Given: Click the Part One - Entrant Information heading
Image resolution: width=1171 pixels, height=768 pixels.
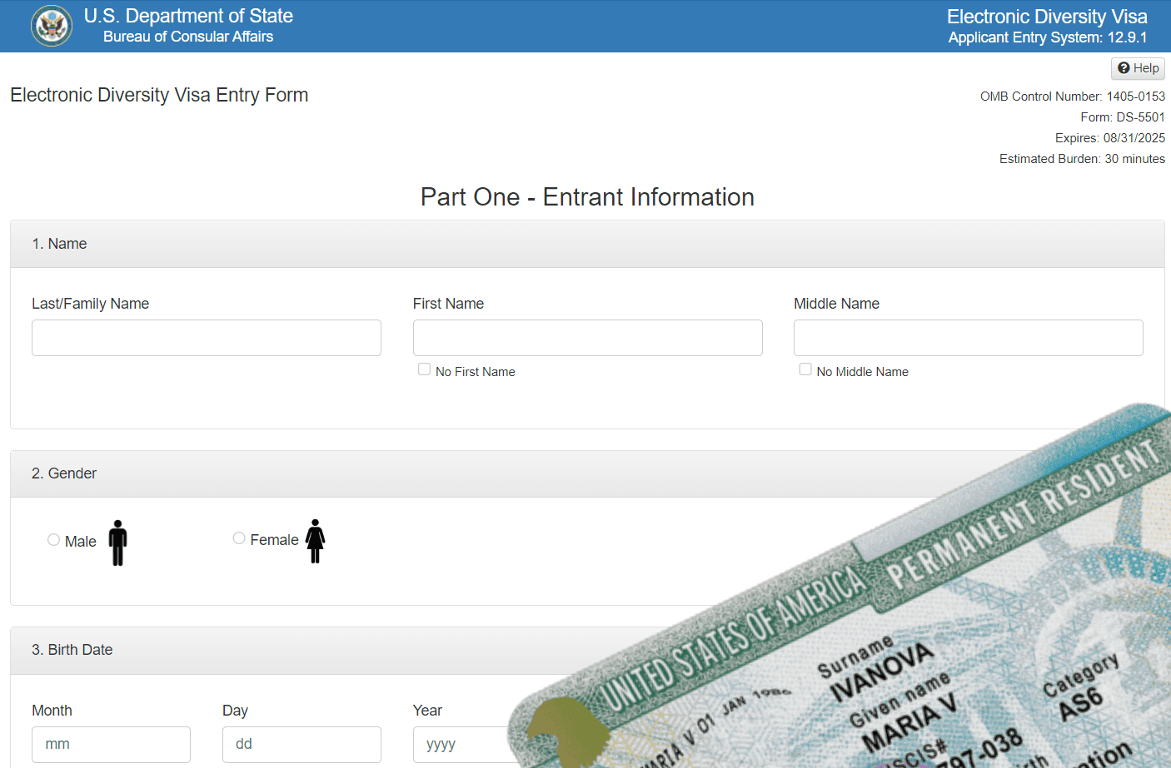Looking at the screenshot, I should tap(587, 197).
